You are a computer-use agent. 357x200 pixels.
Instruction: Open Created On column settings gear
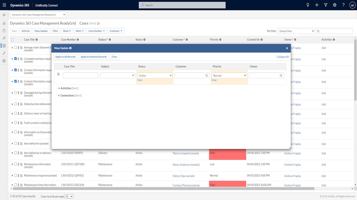click(262, 40)
